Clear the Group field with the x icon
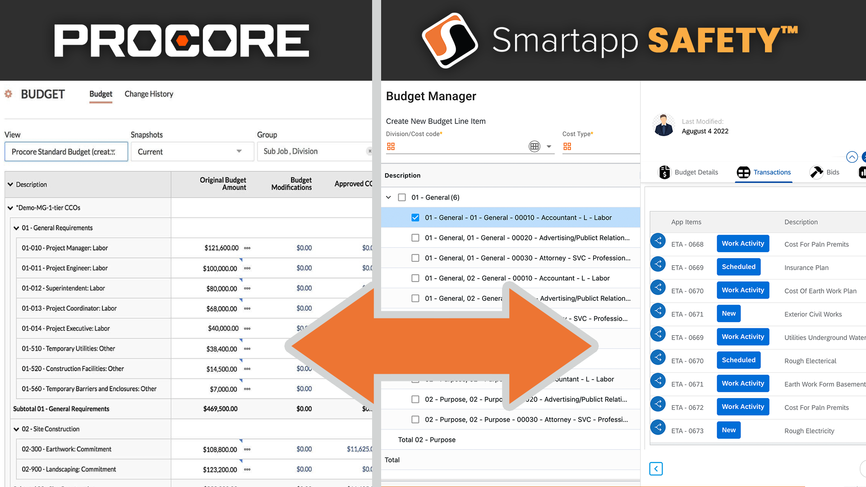This screenshot has height=487, width=866. [369, 152]
